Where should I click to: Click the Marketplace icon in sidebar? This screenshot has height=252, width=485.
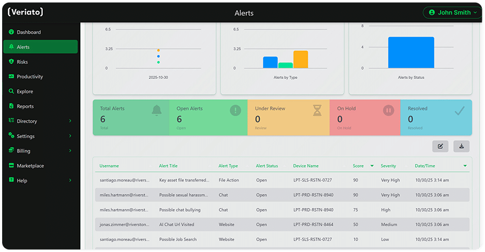click(x=11, y=166)
